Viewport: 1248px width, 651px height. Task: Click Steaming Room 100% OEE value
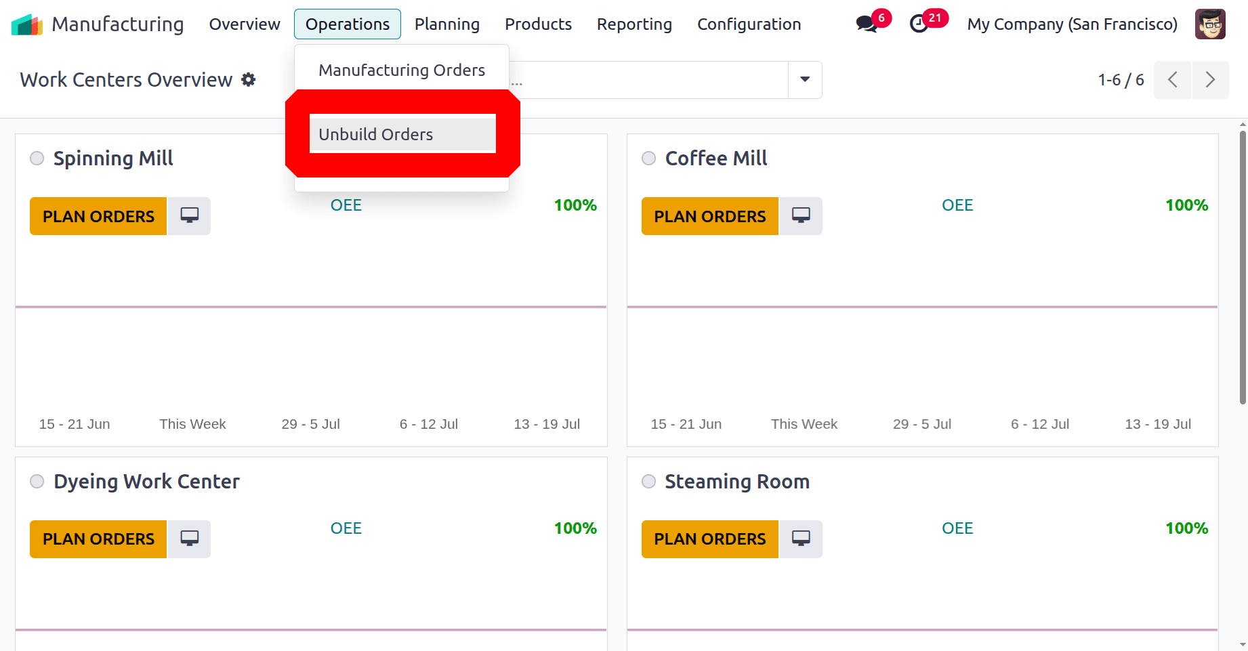pos(1186,528)
